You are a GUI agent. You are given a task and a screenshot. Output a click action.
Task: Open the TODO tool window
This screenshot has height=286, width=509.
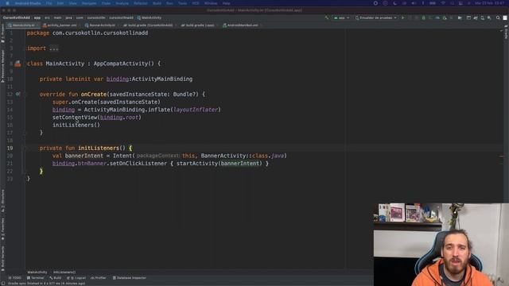(15, 278)
